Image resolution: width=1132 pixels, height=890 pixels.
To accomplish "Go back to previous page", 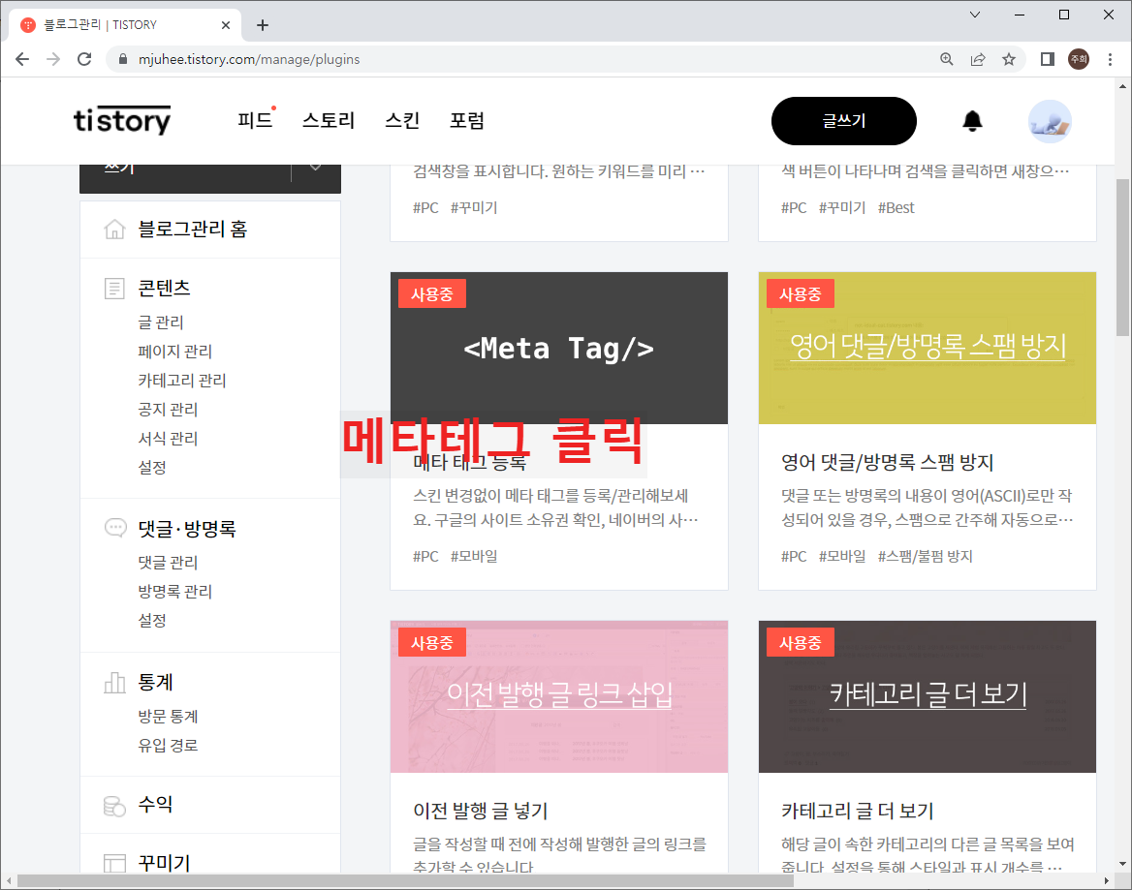I will 22,59.
